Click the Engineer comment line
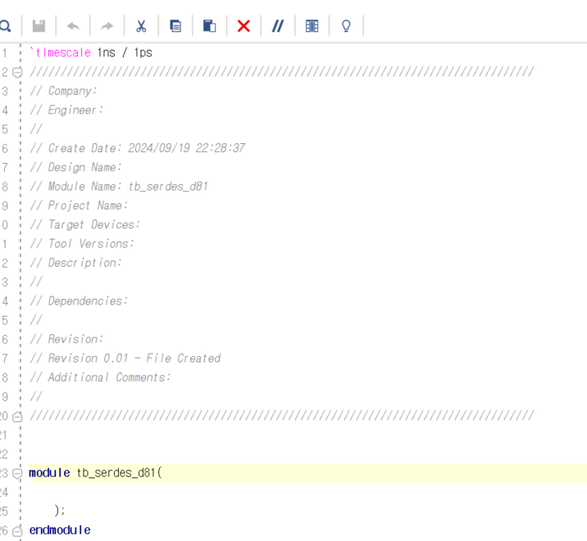Screen dimensions: 587x541 point(66,110)
